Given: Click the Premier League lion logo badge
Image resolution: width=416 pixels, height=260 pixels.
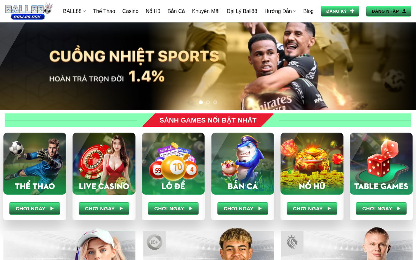Looking at the screenshot, I should (x=292, y=242).
